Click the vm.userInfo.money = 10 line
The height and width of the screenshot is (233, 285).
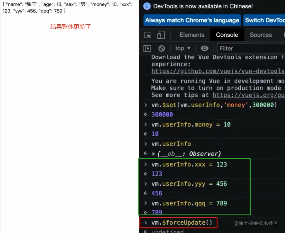click(191, 125)
